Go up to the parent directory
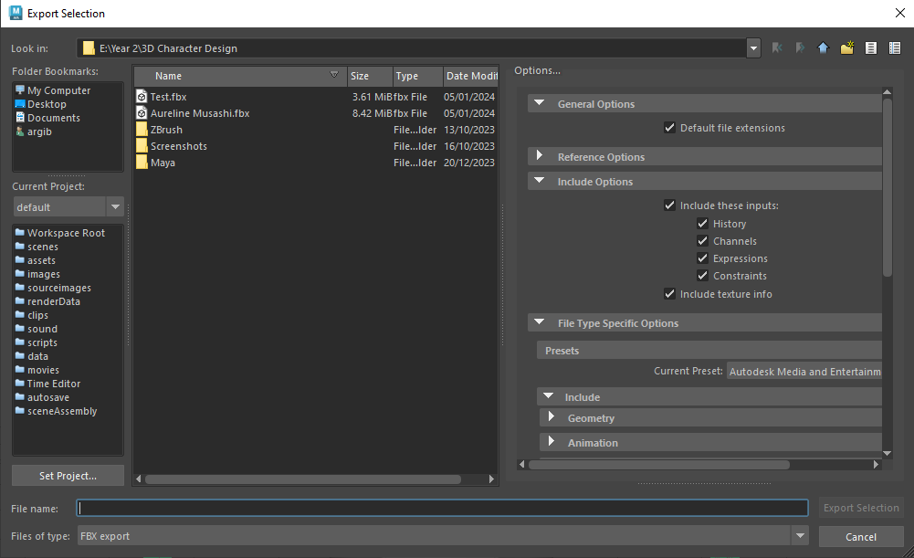 (x=823, y=48)
